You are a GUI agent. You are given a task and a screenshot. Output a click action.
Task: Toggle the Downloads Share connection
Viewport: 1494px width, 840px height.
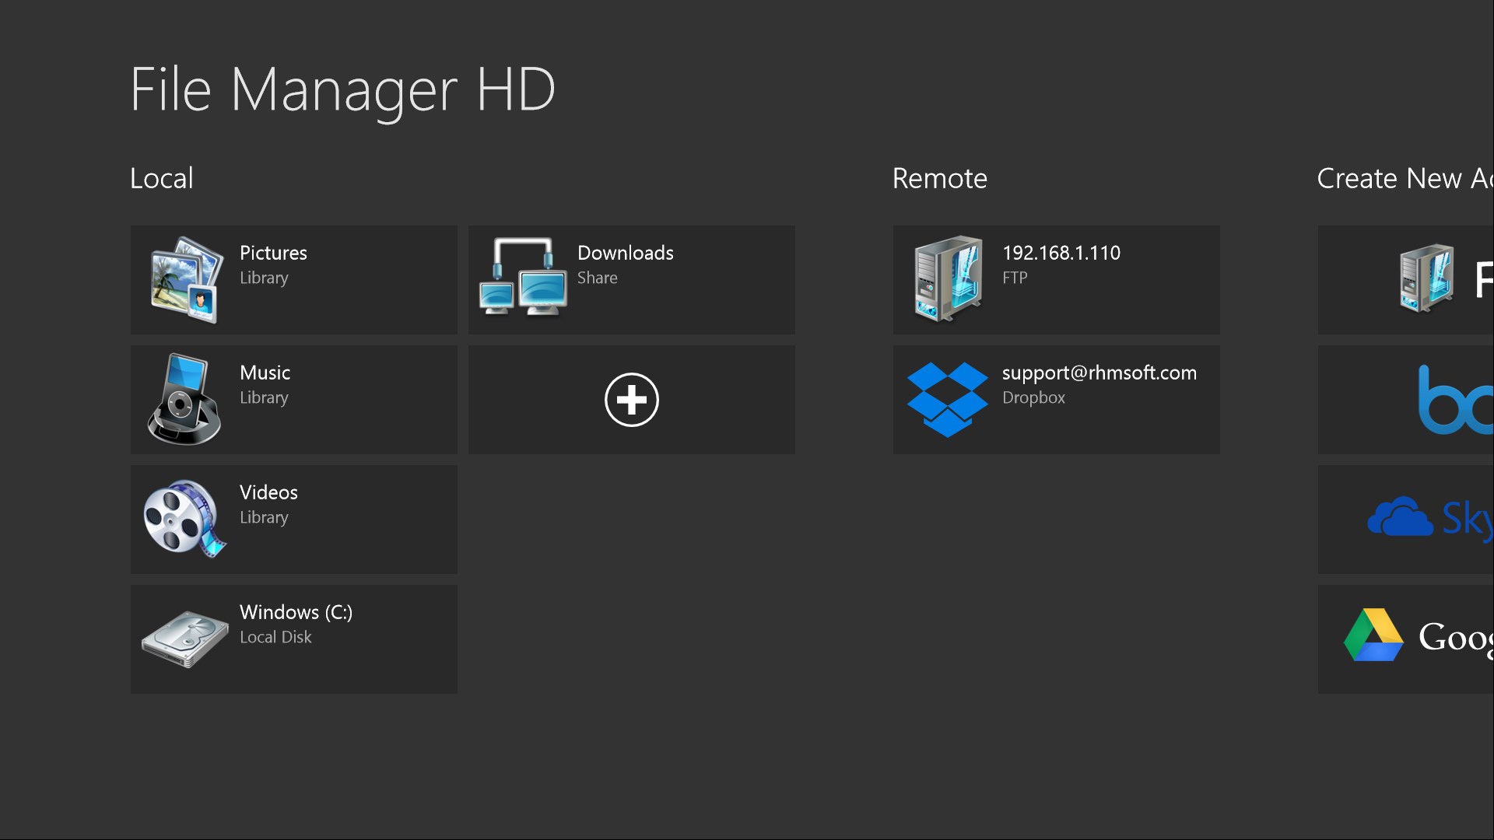coord(630,279)
